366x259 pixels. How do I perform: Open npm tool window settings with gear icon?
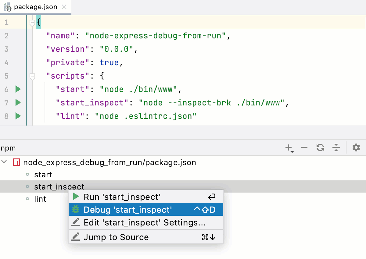[356, 148]
